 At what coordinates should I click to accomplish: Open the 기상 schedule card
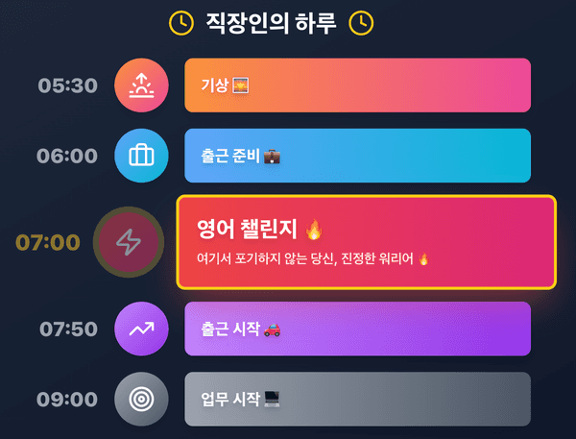pos(357,85)
